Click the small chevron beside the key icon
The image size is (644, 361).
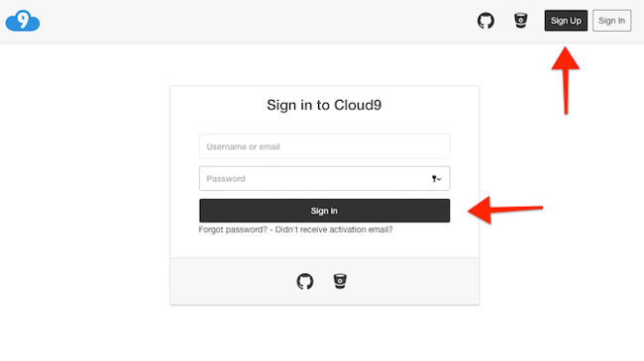point(440,179)
